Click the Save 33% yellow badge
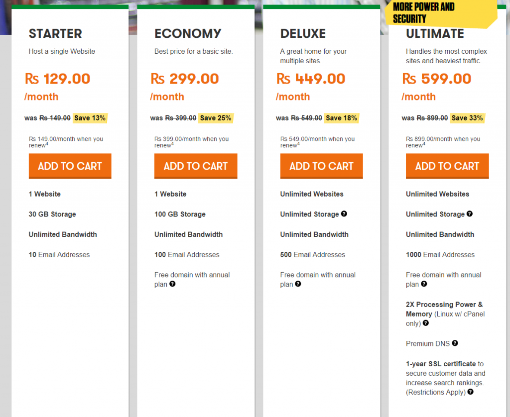The image size is (510, 417). coord(467,118)
